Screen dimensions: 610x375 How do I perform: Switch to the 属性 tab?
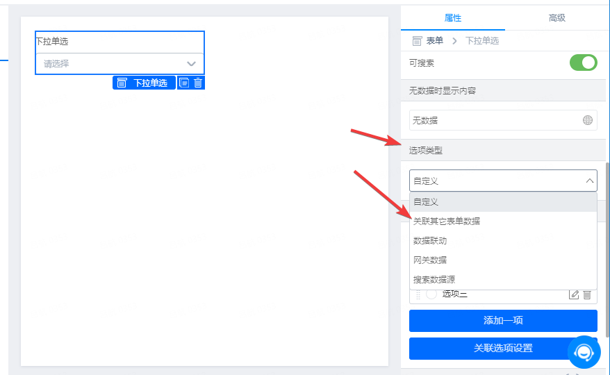click(x=453, y=18)
